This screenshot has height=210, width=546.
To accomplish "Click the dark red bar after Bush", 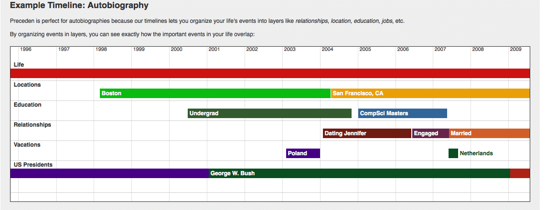I will 520,173.
